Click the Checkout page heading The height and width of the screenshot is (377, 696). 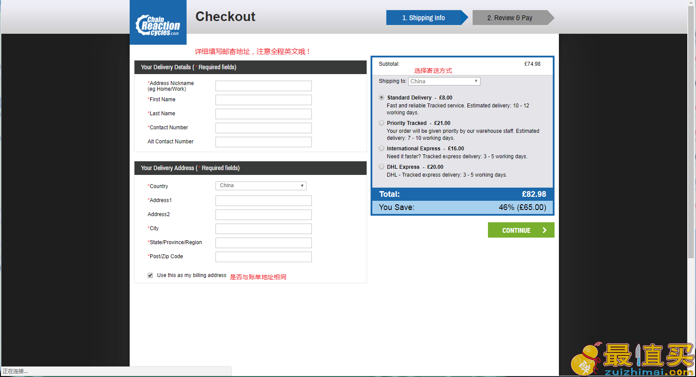225,17
